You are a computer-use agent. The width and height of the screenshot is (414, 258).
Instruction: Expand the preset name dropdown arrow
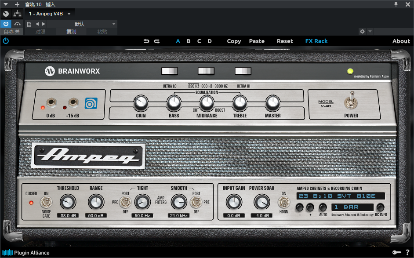[x=114, y=24]
